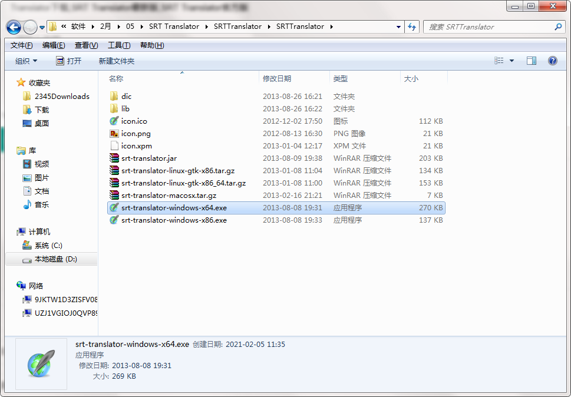Select the srt-translator-windows-x64.exe application icon
This screenshot has width=571, height=397.
[x=114, y=208]
